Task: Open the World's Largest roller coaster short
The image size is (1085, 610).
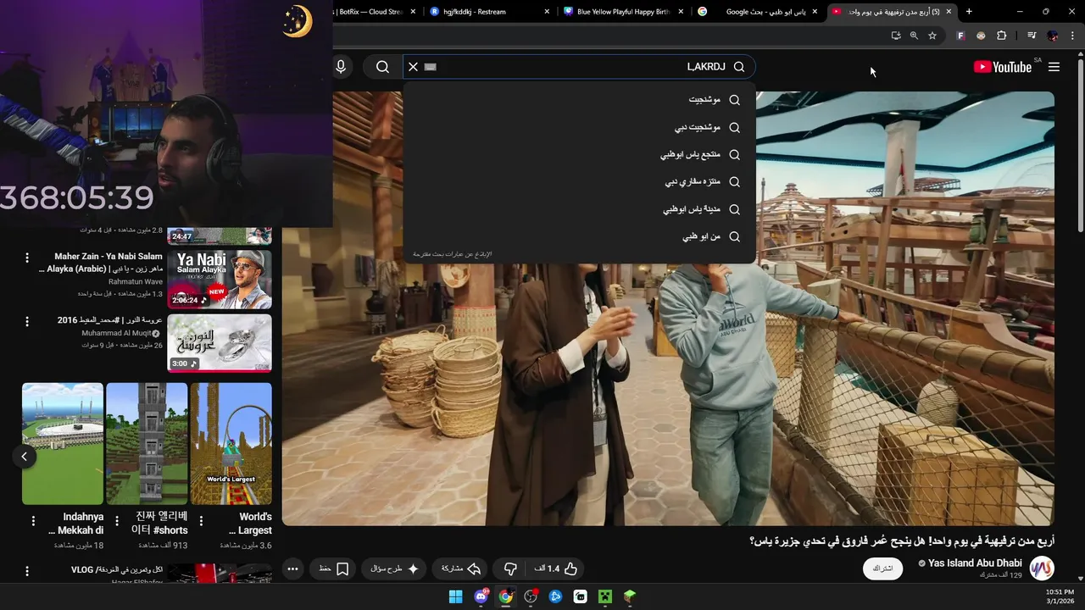Action: 231,444
